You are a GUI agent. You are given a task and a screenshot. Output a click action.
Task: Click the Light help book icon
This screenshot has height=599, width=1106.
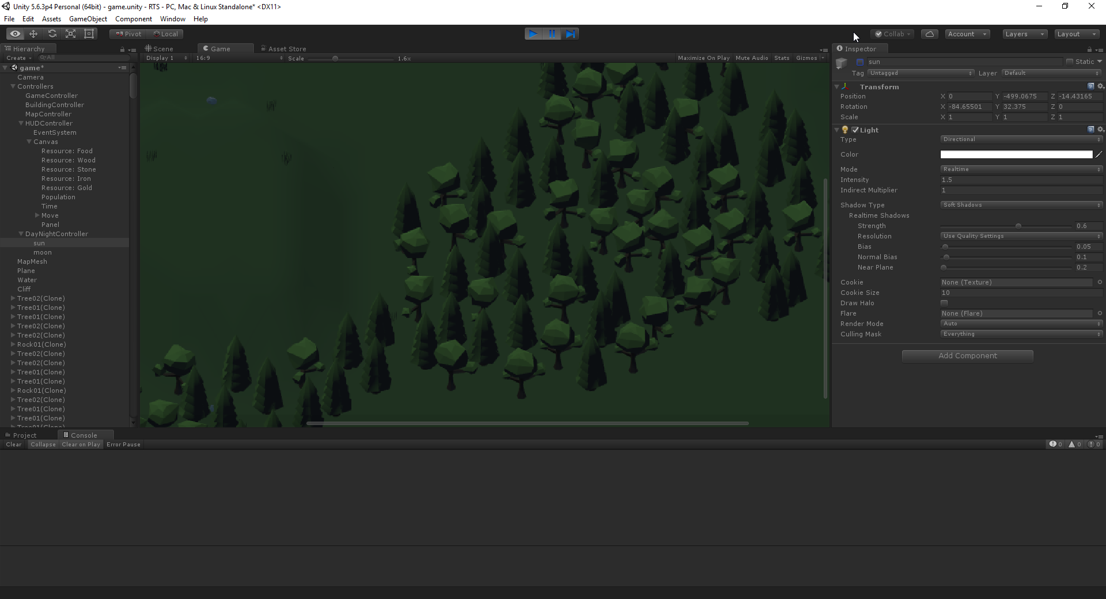(x=1090, y=130)
